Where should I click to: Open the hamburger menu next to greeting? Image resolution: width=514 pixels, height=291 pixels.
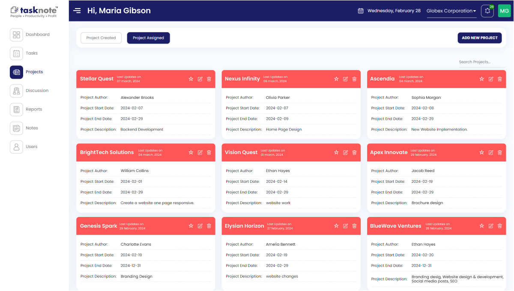77,11
